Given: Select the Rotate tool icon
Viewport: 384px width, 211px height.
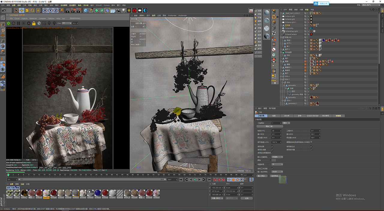Looking at the screenshot, I should pos(32,11).
